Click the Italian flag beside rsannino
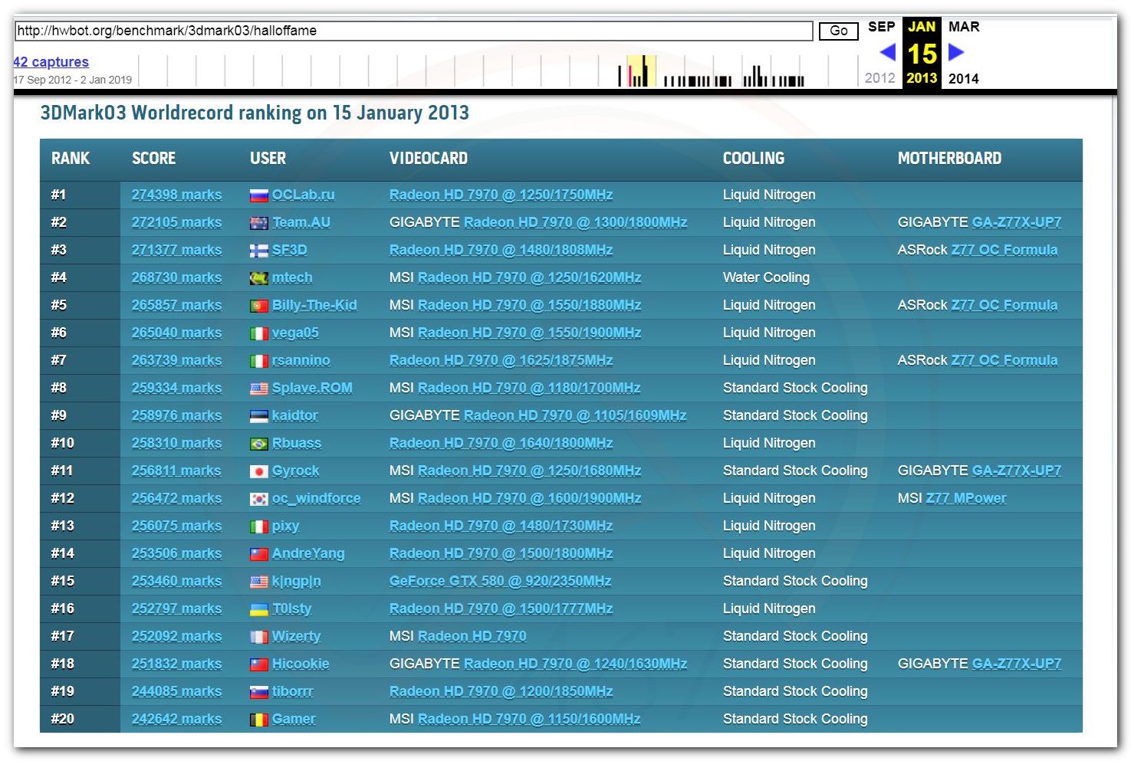1131x761 pixels. click(259, 361)
